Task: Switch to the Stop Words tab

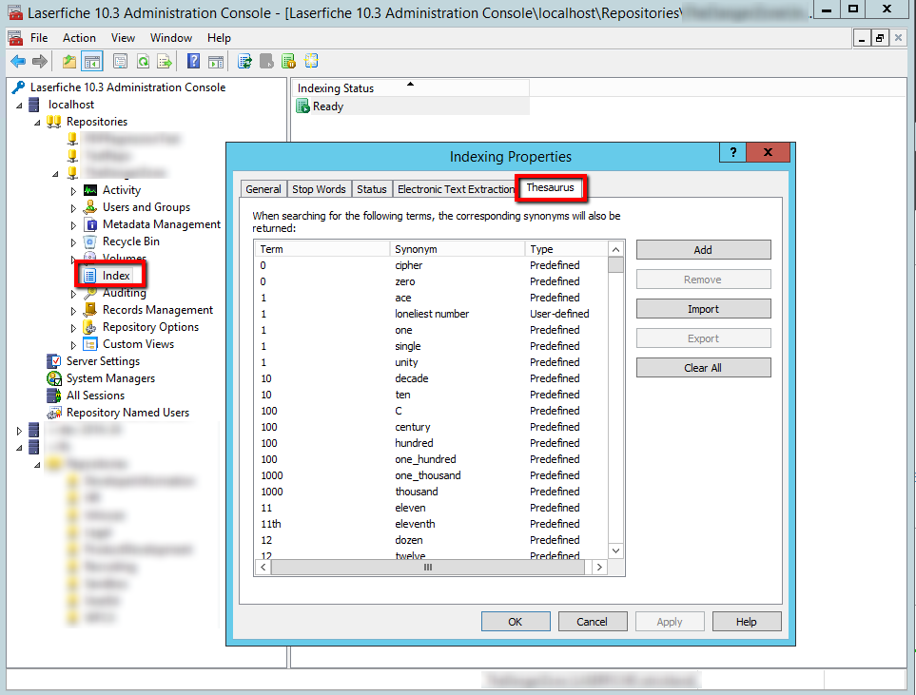Action: pyautogui.click(x=319, y=189)
